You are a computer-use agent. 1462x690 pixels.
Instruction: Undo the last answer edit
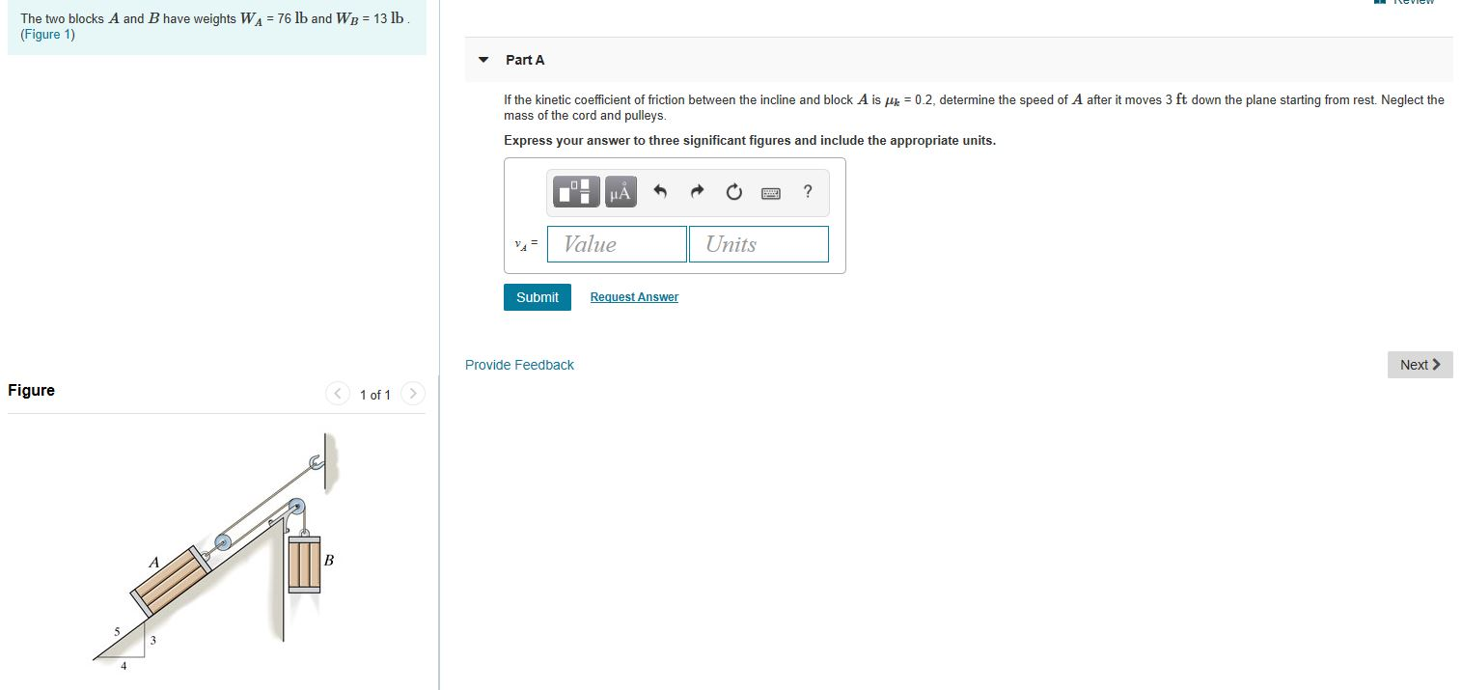pyautogui.click(x=660, y=191)
